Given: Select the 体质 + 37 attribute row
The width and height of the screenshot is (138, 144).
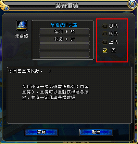Looking at the screenshot, I should (x=64, y=39).
